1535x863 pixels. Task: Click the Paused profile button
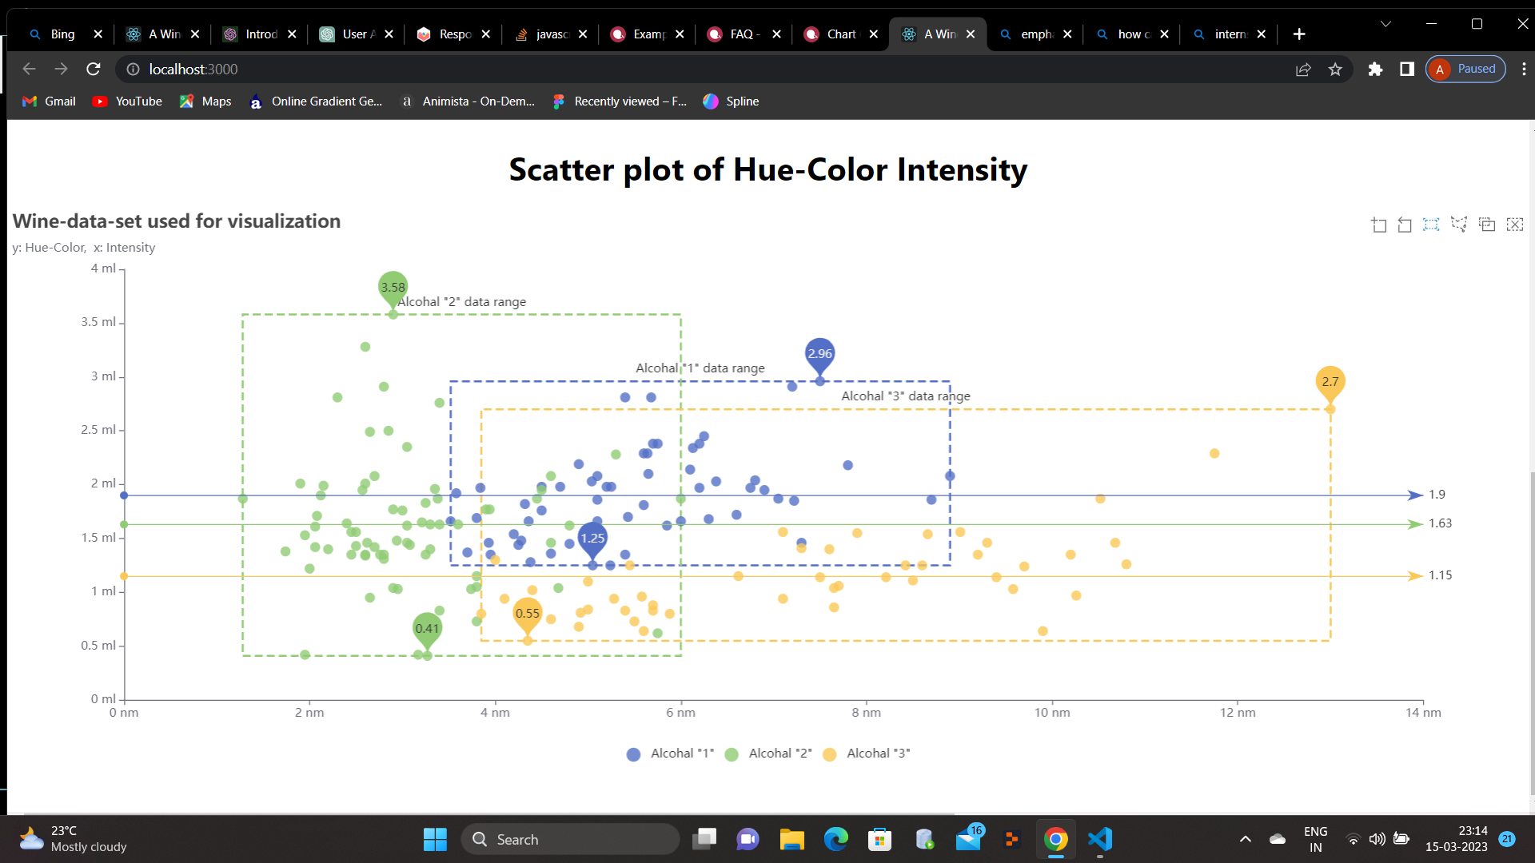[x=1465, y=69]
